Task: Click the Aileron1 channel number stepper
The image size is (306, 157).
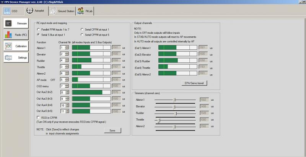Action: click(67, 47)
